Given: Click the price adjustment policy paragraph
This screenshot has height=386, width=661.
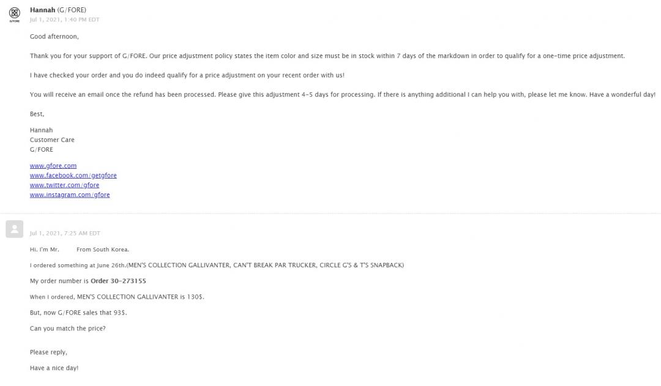Looking at the screenshot, I should 327,56.
